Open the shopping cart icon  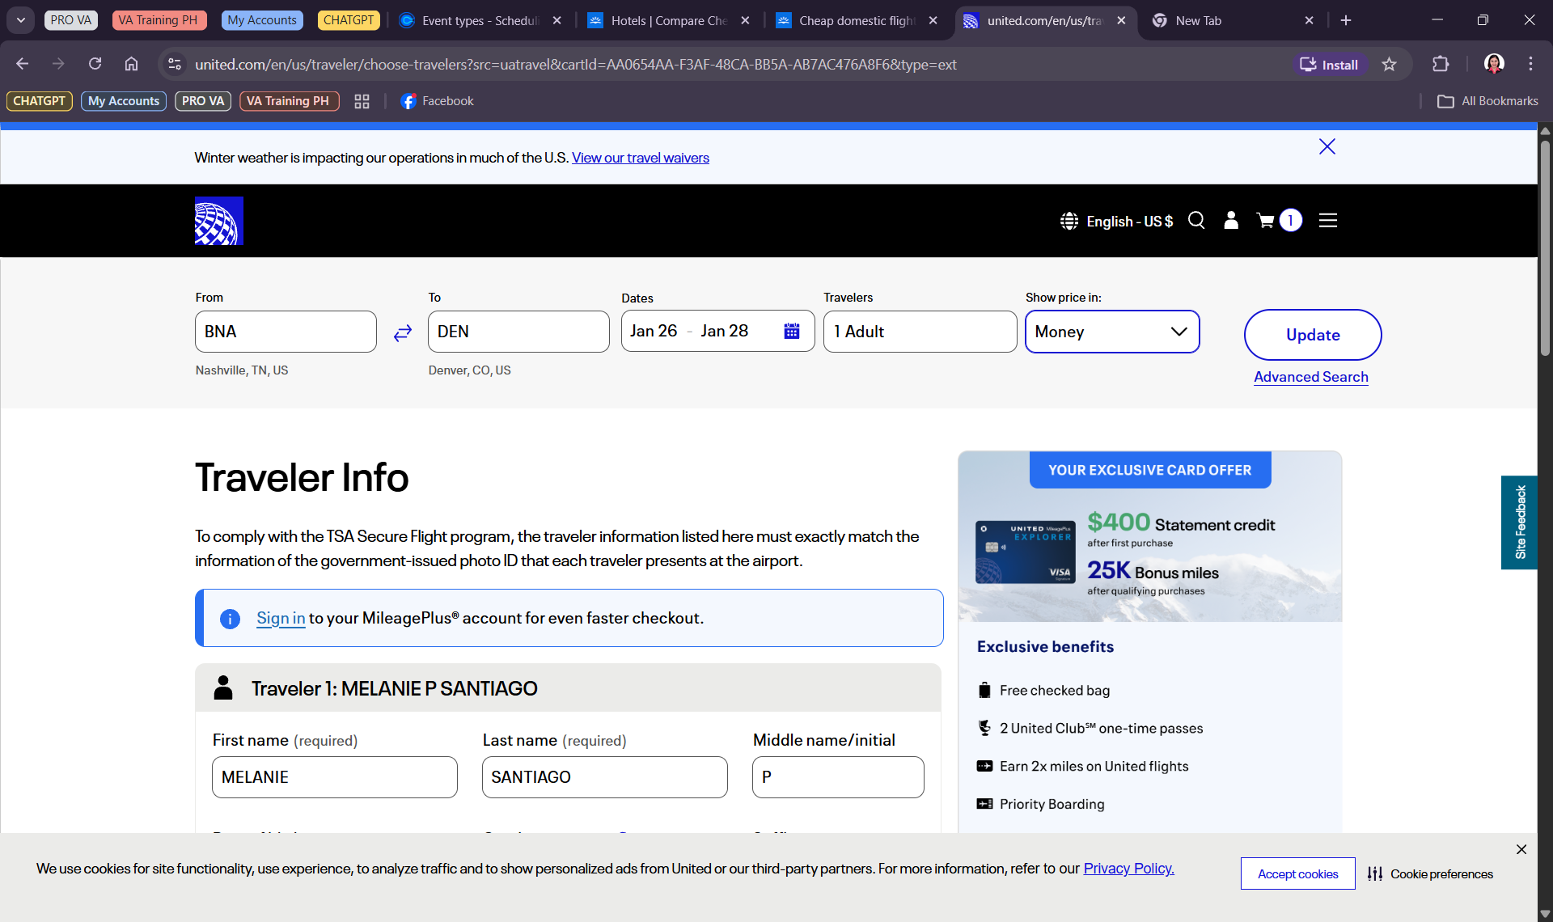(1266, 221)
